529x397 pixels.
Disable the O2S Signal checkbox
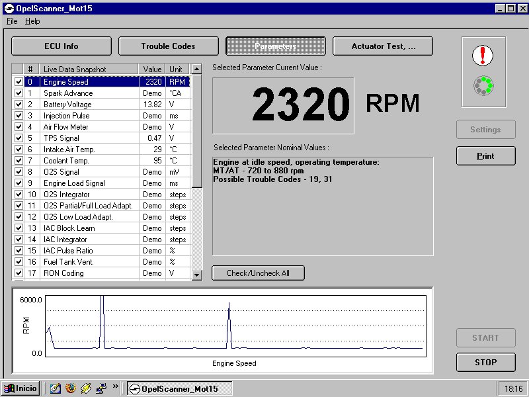pyautogui.click(x=19, y=172)
